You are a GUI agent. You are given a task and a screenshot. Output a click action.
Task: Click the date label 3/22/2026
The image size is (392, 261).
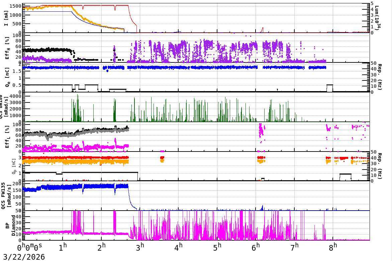[24, 257]
